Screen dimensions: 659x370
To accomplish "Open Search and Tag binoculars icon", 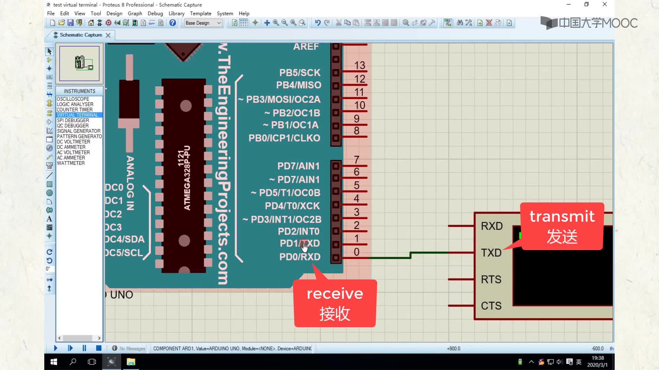I will point(460,23).
